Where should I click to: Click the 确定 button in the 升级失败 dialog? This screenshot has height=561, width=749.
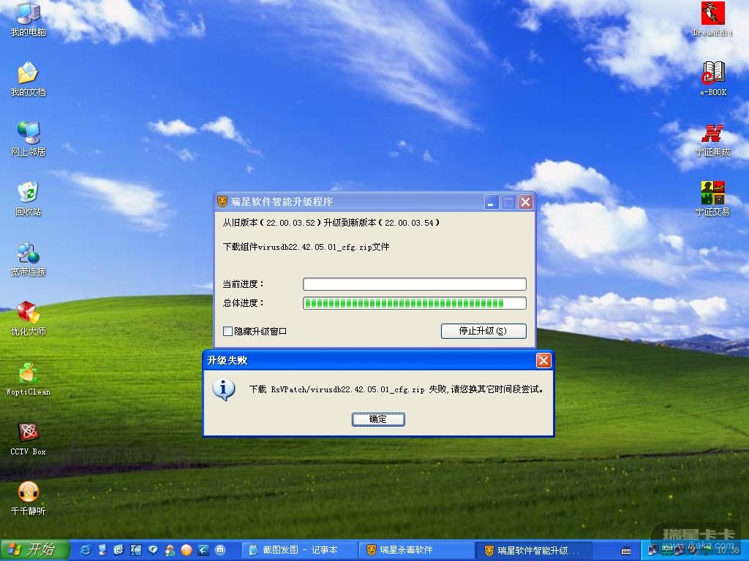(x=378, y=419)
